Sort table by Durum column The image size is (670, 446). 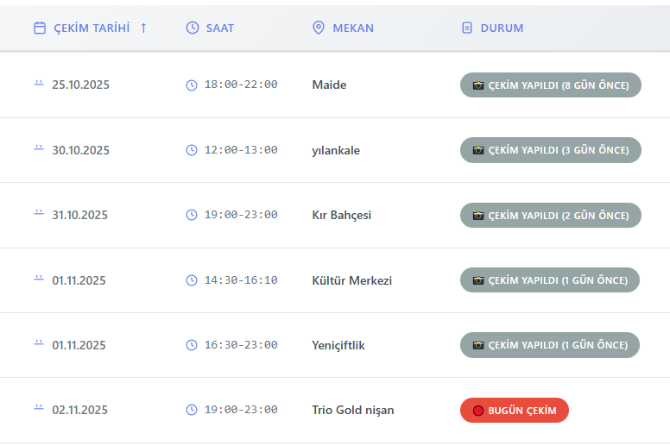pyautogui.click(x=502, y=28)
